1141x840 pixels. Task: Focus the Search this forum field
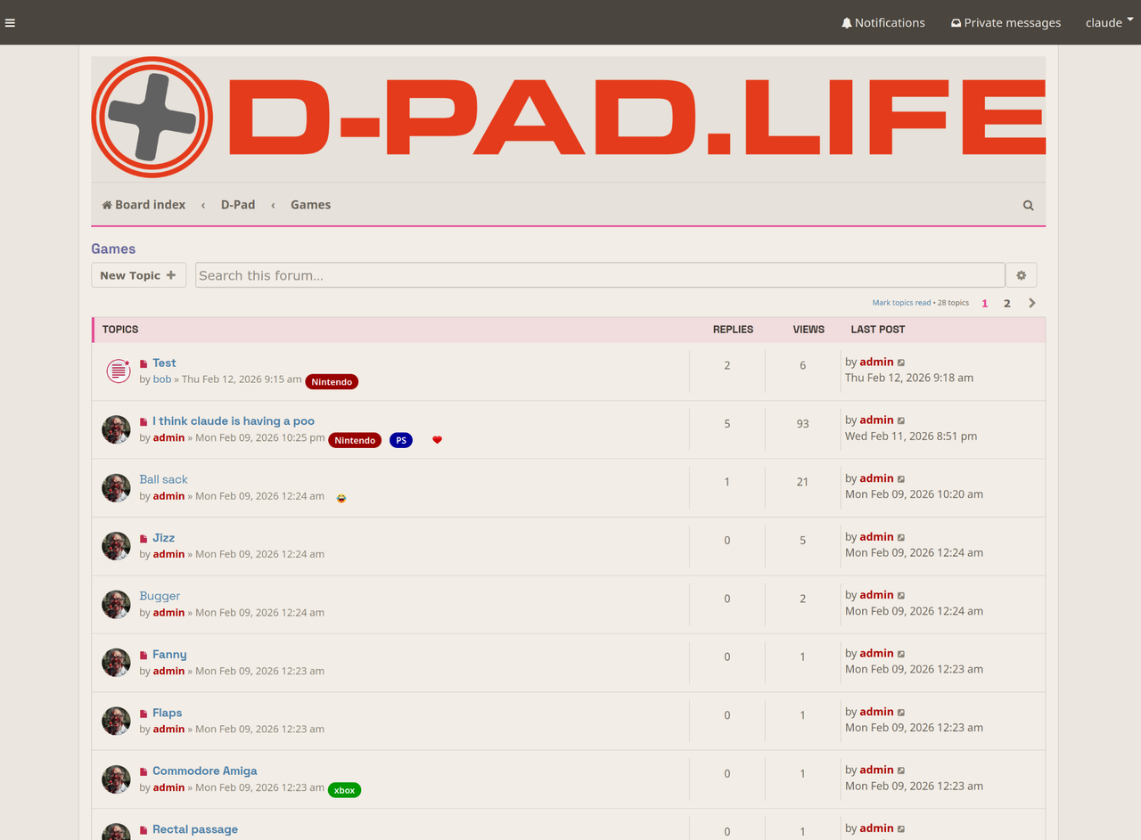tap(600, 275)
